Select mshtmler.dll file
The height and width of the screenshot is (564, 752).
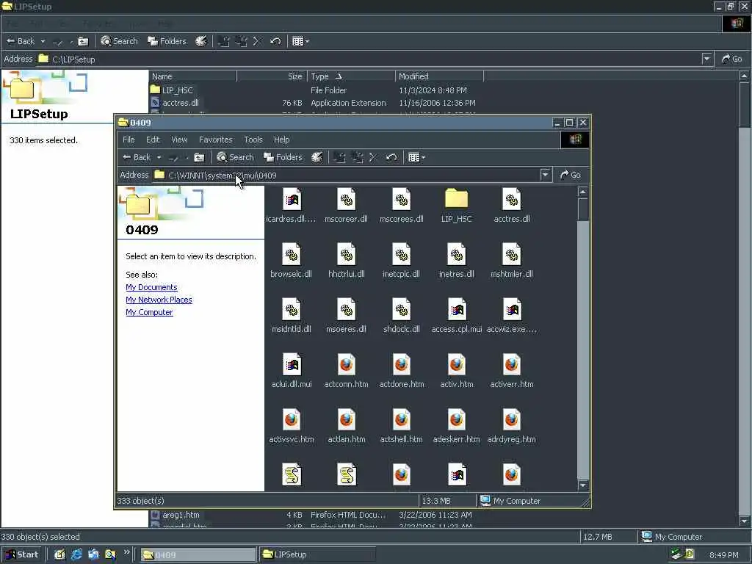click(512, 261)
